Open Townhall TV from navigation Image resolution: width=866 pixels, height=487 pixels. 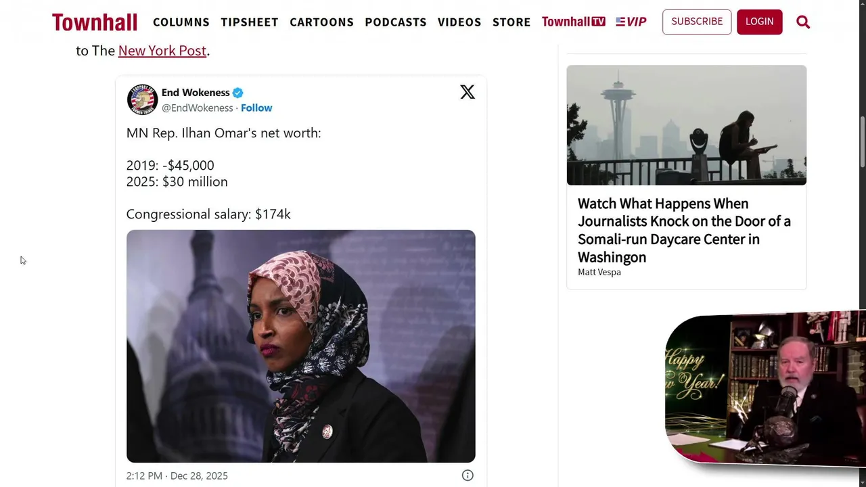[x=573, y=22]
